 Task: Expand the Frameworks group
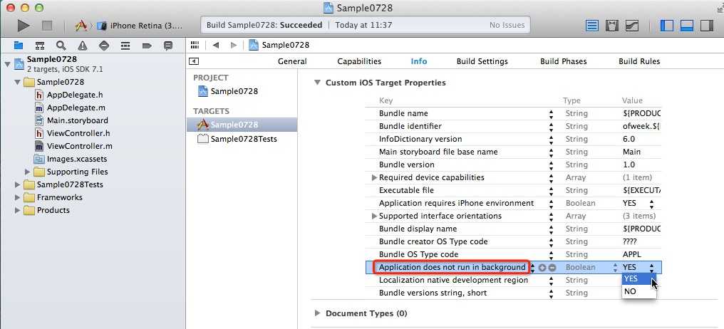point(18,197)
